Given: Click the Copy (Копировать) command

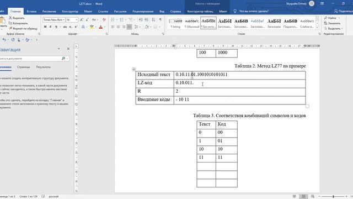Looking at the screenshot, I should click(x=18, y=23).
